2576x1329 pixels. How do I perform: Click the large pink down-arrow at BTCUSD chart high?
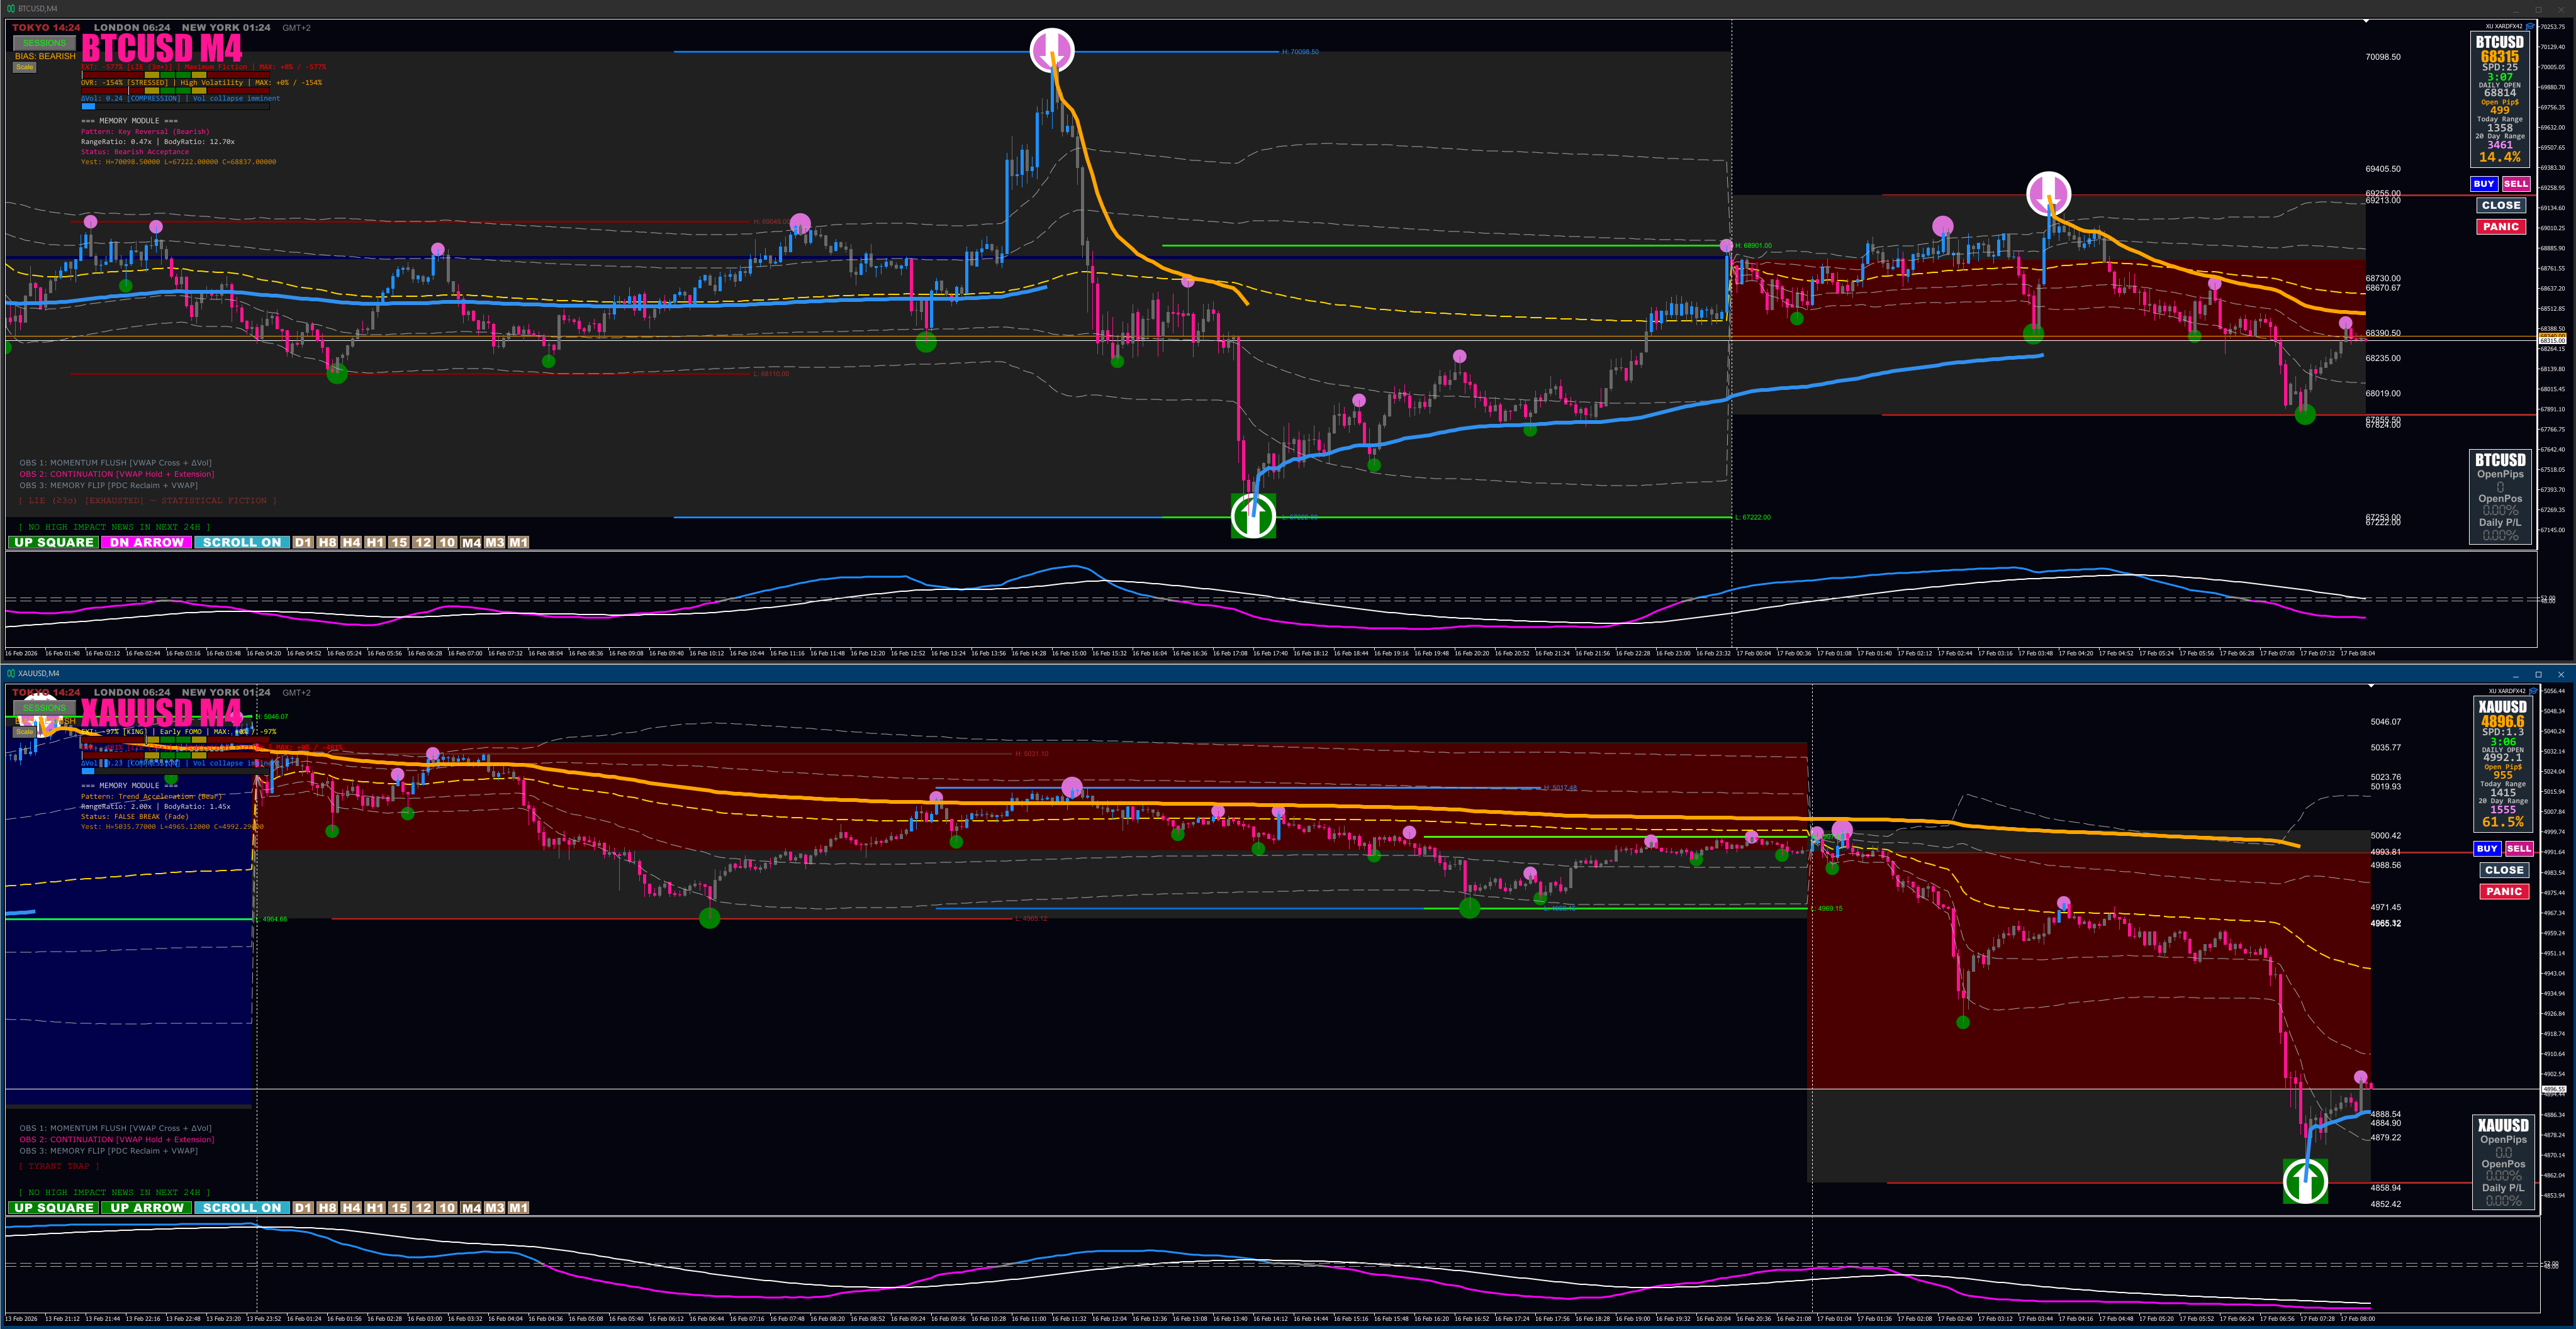click(1052, 49)
